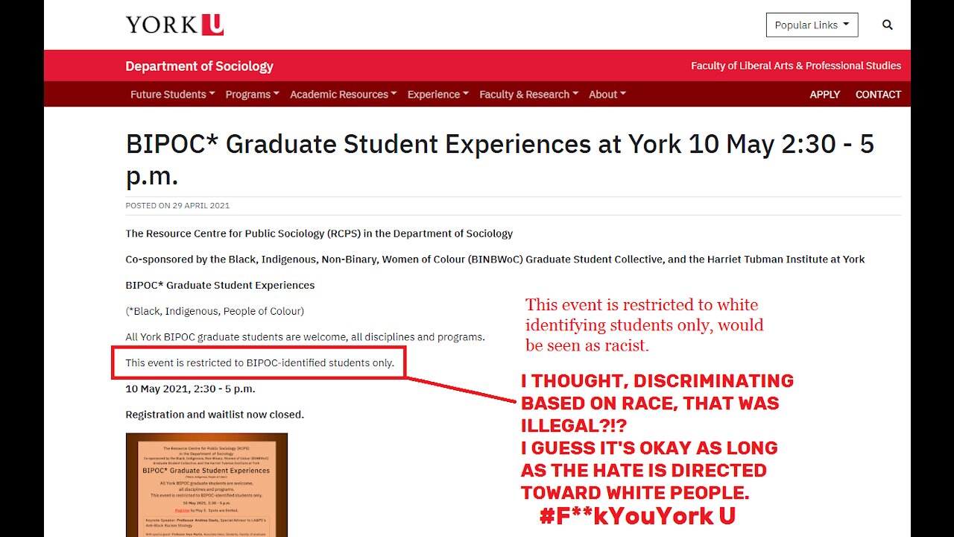This screenshot has width=954, height=537.
Task: Open the Future Students menu
Action: coord(172,94)
